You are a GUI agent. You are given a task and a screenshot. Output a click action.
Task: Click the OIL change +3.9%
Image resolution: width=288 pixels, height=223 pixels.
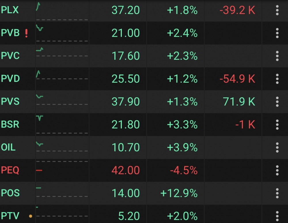182,147
